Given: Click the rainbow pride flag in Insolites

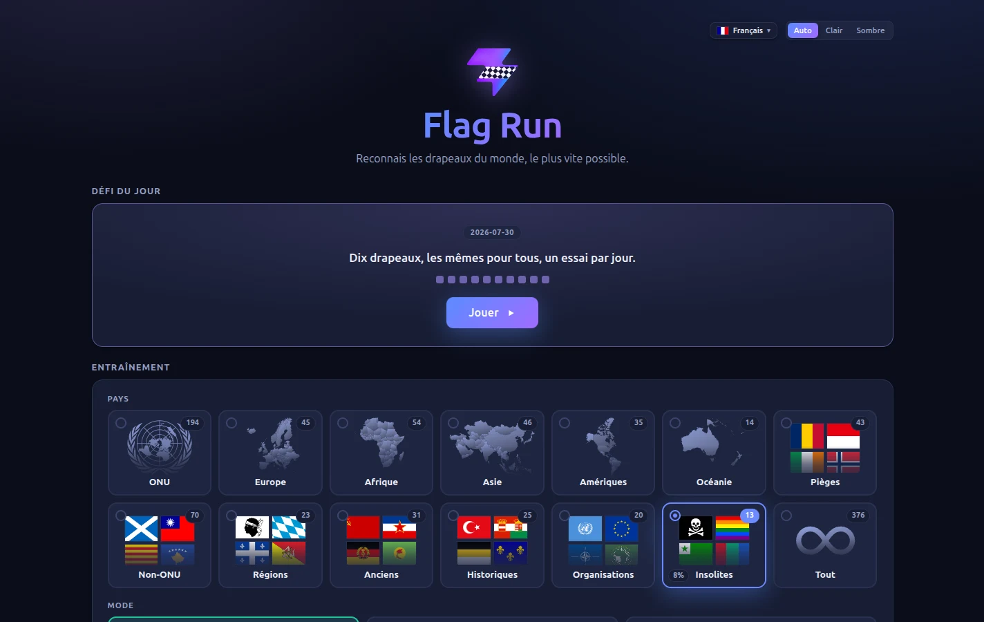Looking at the screenshot, I should tap(732, 529).
